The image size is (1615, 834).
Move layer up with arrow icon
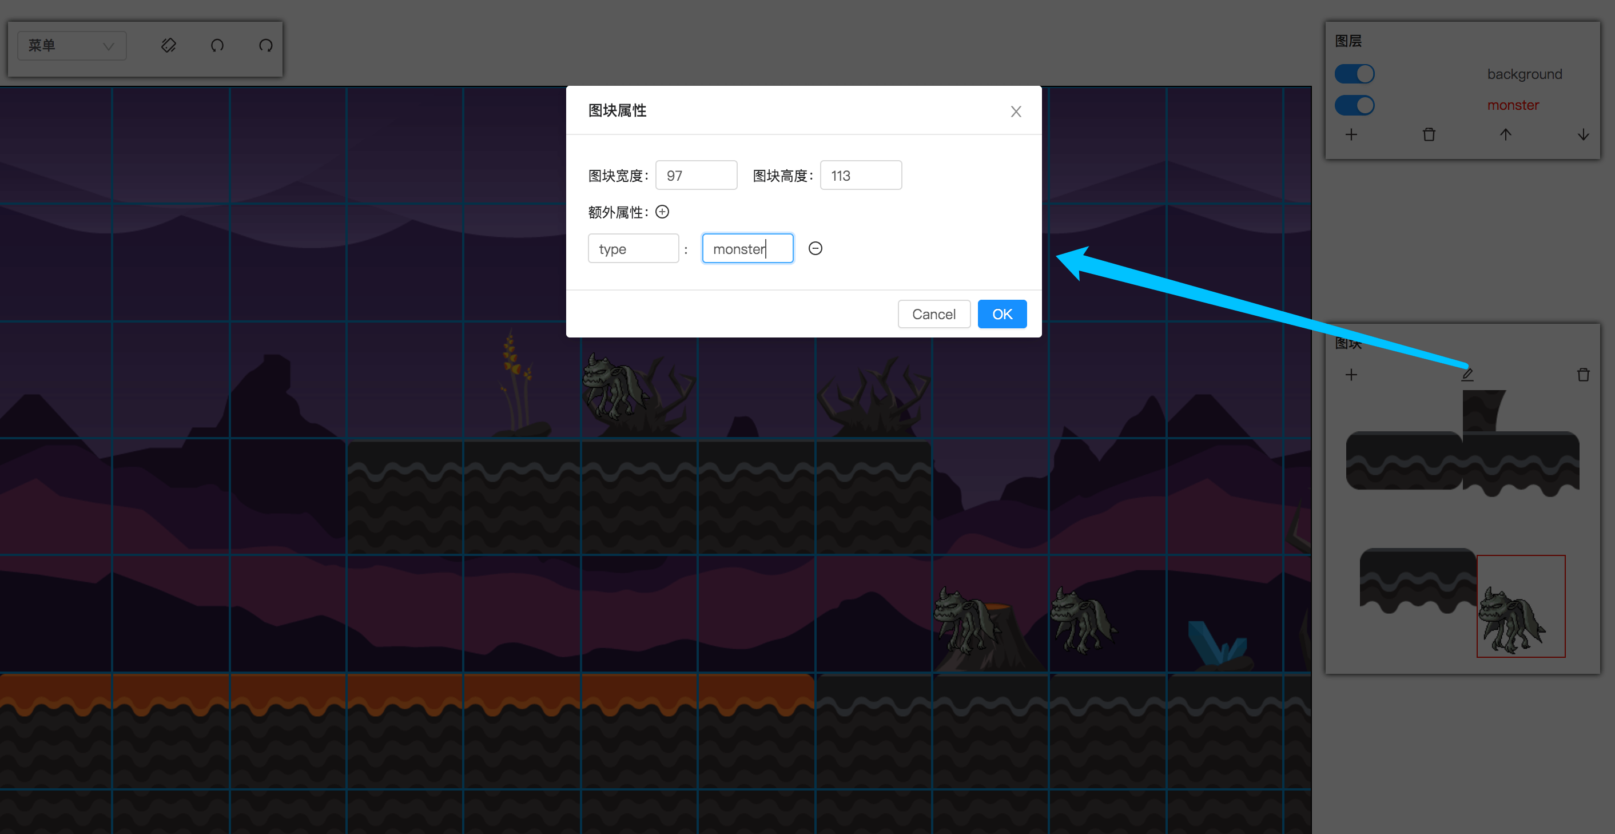click(1505, 134)
